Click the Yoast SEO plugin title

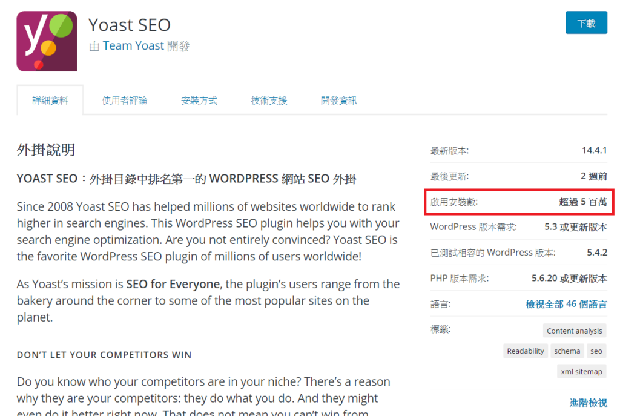point(130,25)
